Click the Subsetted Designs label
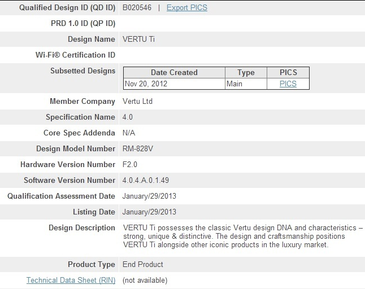Screen dimensions: 365x289 [x=83, y=71]
